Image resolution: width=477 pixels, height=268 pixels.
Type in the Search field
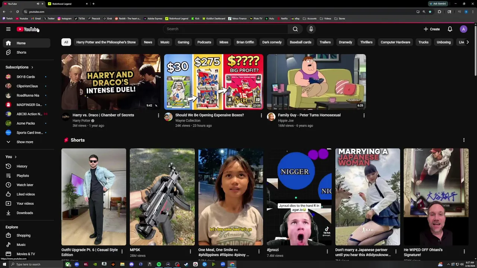225,29
